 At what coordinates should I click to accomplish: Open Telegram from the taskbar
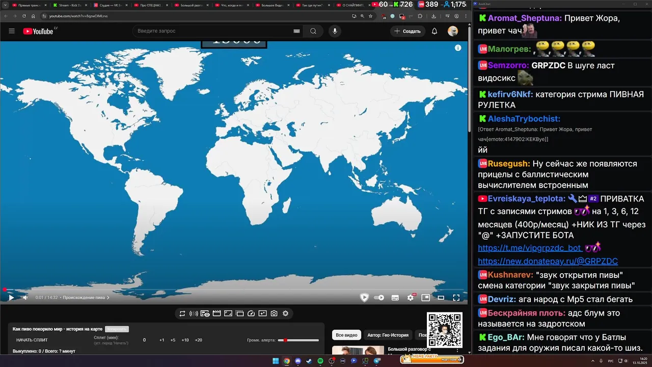377,361
